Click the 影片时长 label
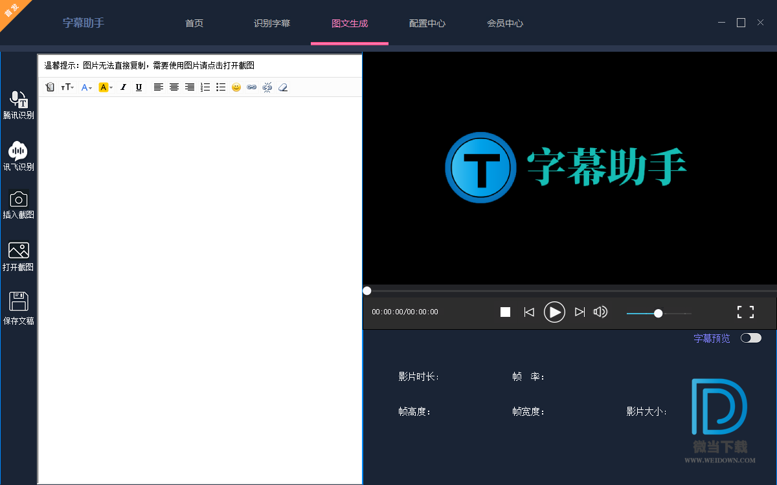 [419, 377]
